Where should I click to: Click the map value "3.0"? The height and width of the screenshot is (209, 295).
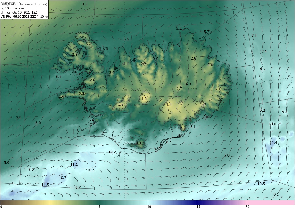point(112,73)
